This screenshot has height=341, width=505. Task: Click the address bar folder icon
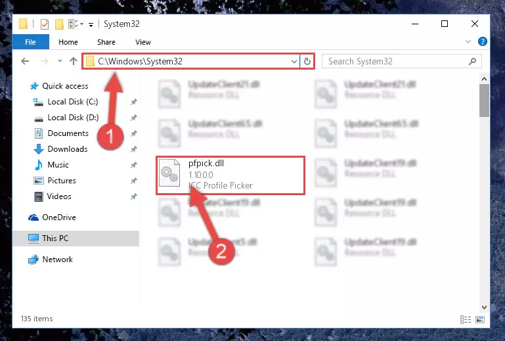(90, 61)
